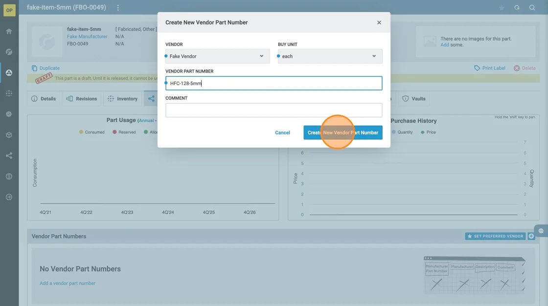Open the search magnifier icon in header
548x306 pixels.
[532, 8]
